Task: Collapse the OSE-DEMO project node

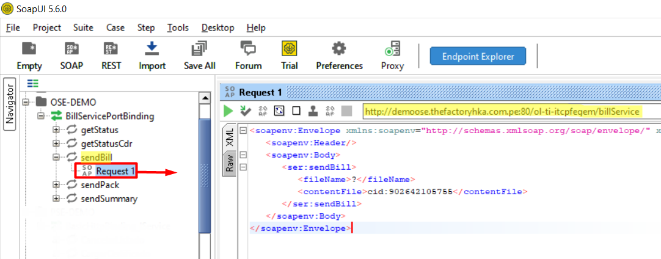Action: click(x=26, y=102)
